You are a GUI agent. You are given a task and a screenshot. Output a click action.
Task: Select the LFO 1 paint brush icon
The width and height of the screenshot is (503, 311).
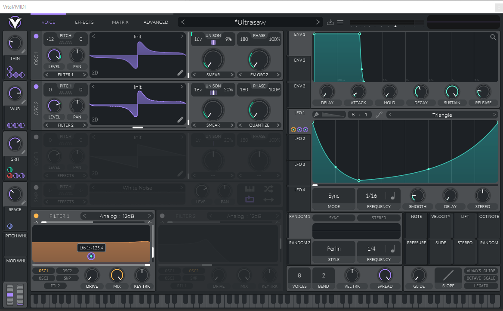click(x=316, y=115)
